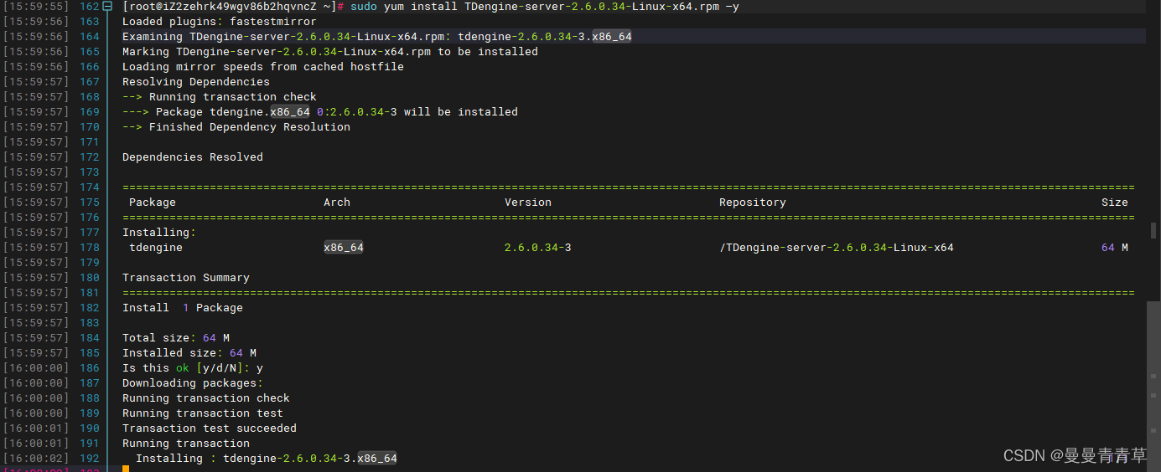Click the '64 M' size cell in table row

(1115, 248)
